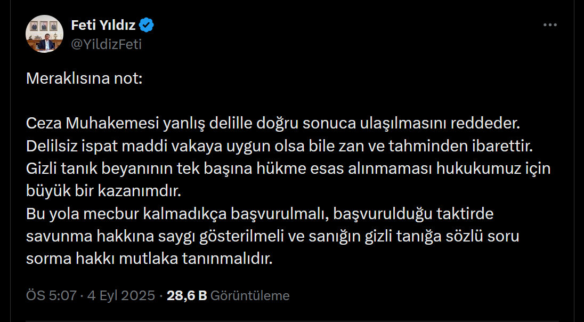
Task: Click the 'Meraklısına not:' text
Action: pos(84,80)
